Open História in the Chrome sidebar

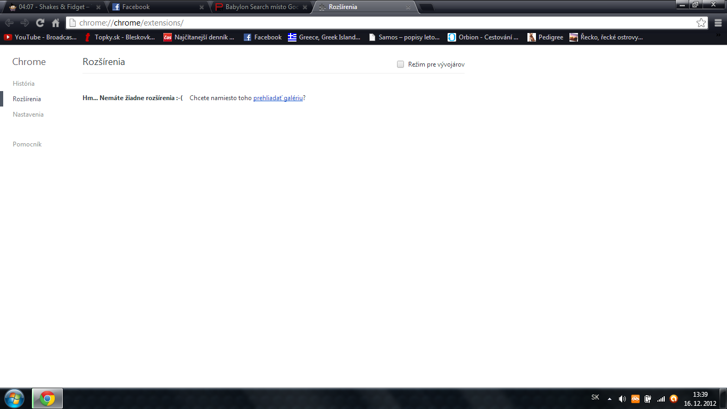point(24,84)
